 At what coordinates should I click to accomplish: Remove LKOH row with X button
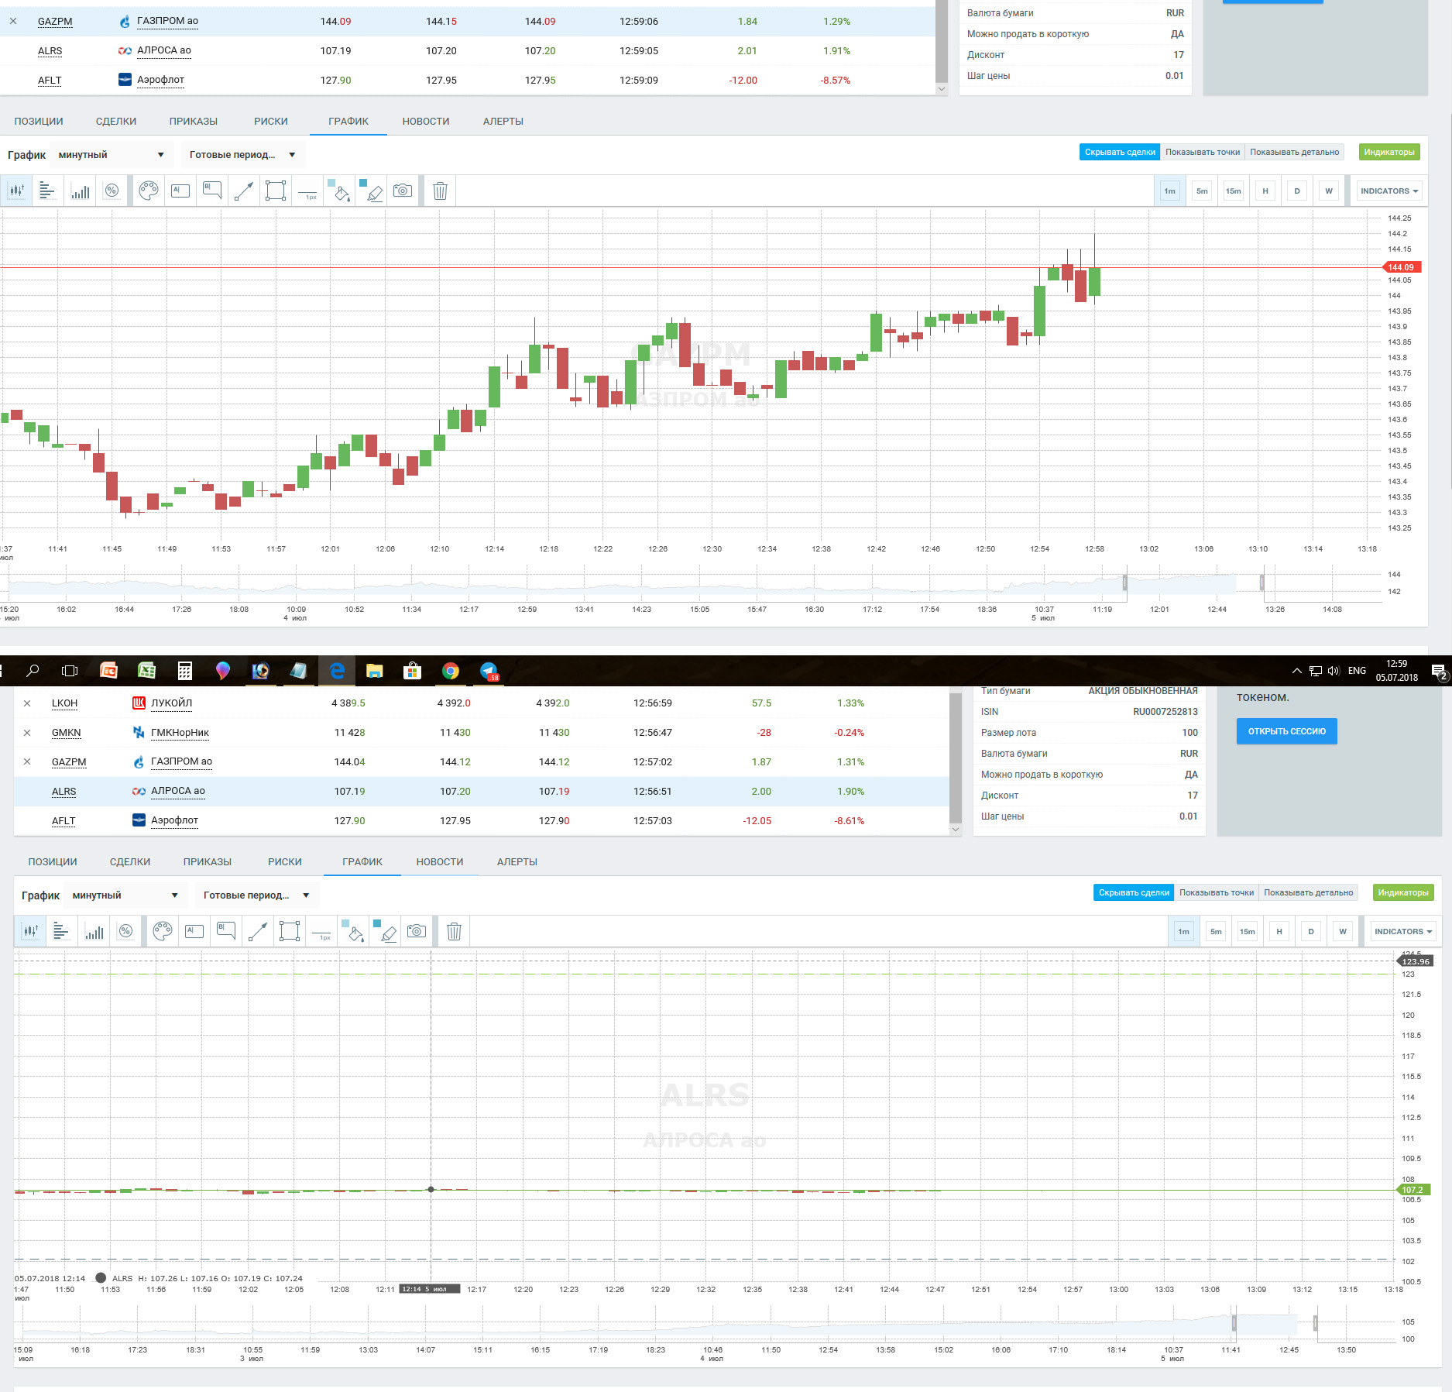(x=27, y=703)
